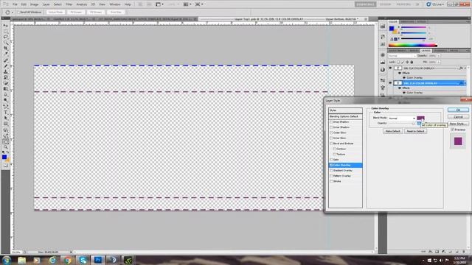Enable the Outer Glow checkbox
Viewport: 472px width, 265px height.
[x=331, y=132]
